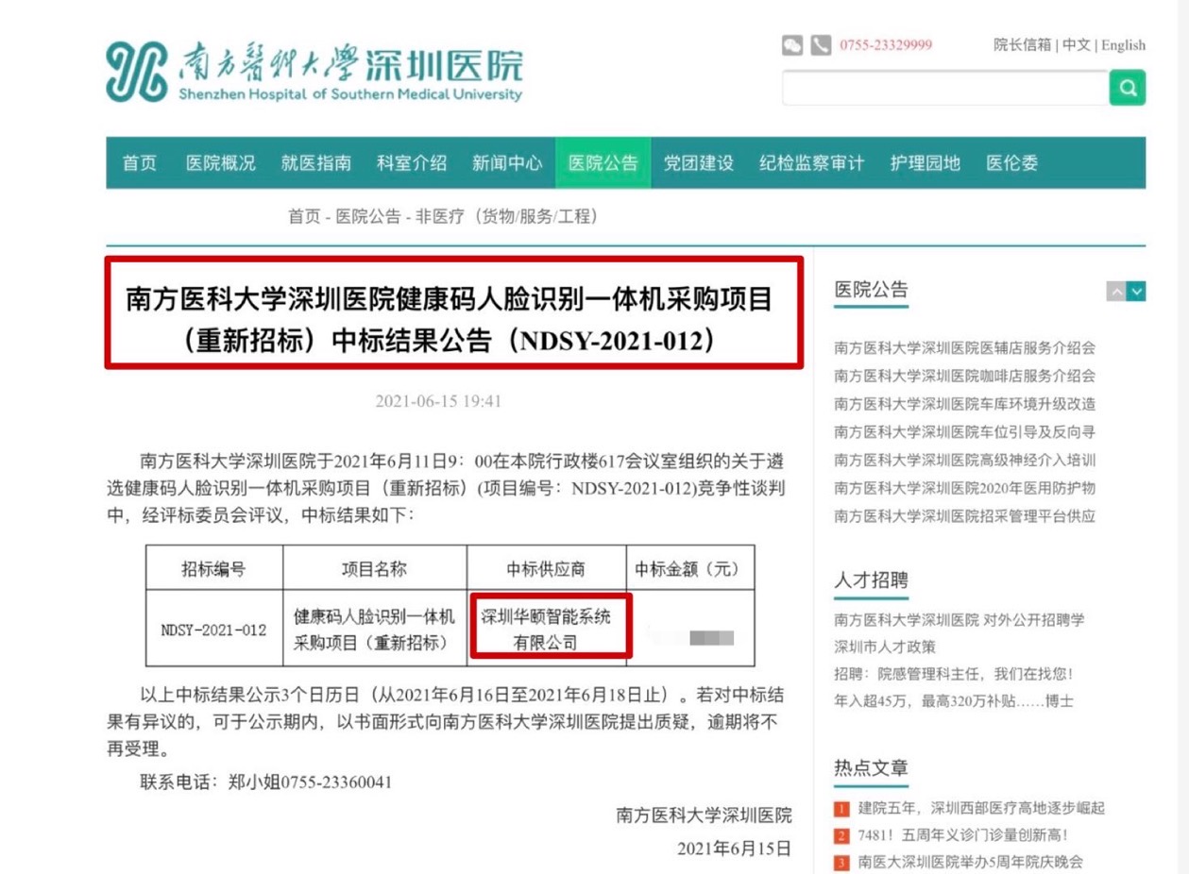Screen dimensions: 1189x874
Task: Go to 首页 in the navigation bar
Action: [x=140, y=163]
